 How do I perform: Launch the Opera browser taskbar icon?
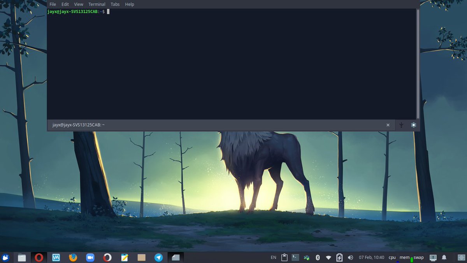tap(39, 258)
